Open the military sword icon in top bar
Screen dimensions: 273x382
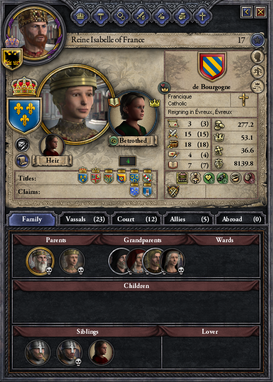click(x=141, y=16)
